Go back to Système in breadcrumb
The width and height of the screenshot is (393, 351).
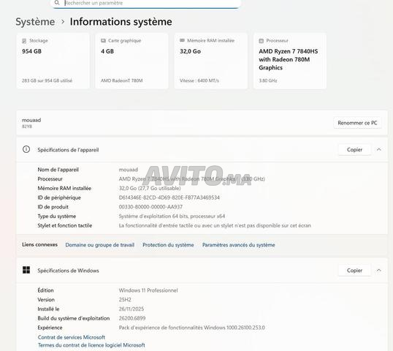(35, 22)
